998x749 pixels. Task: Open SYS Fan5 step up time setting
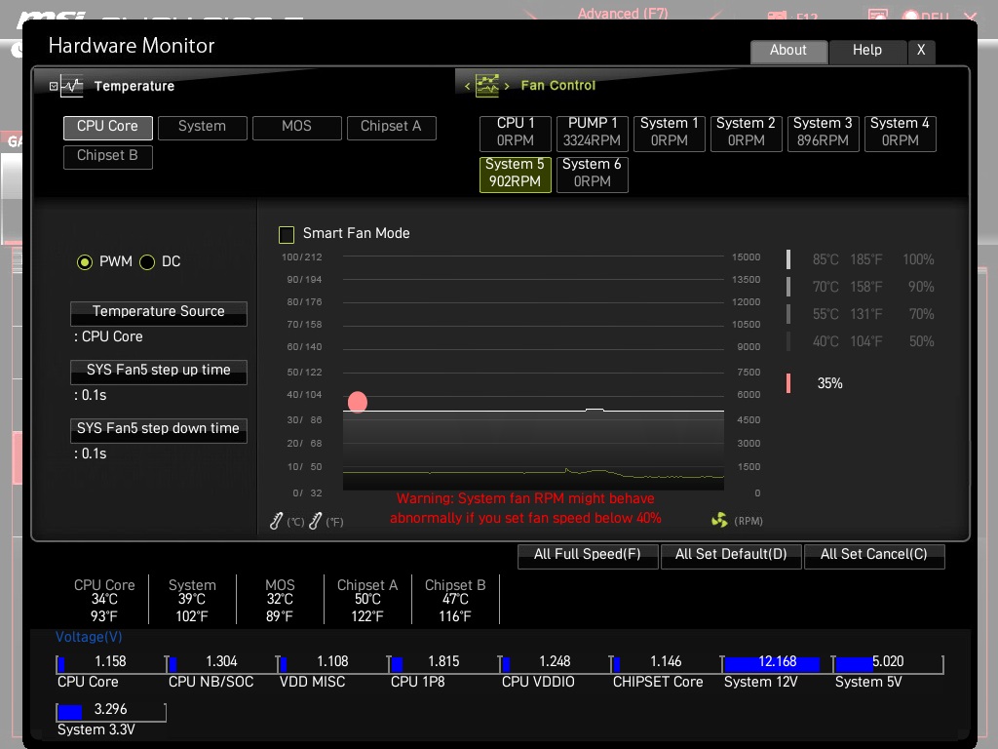pyautogui.click(x=158, y=371)
